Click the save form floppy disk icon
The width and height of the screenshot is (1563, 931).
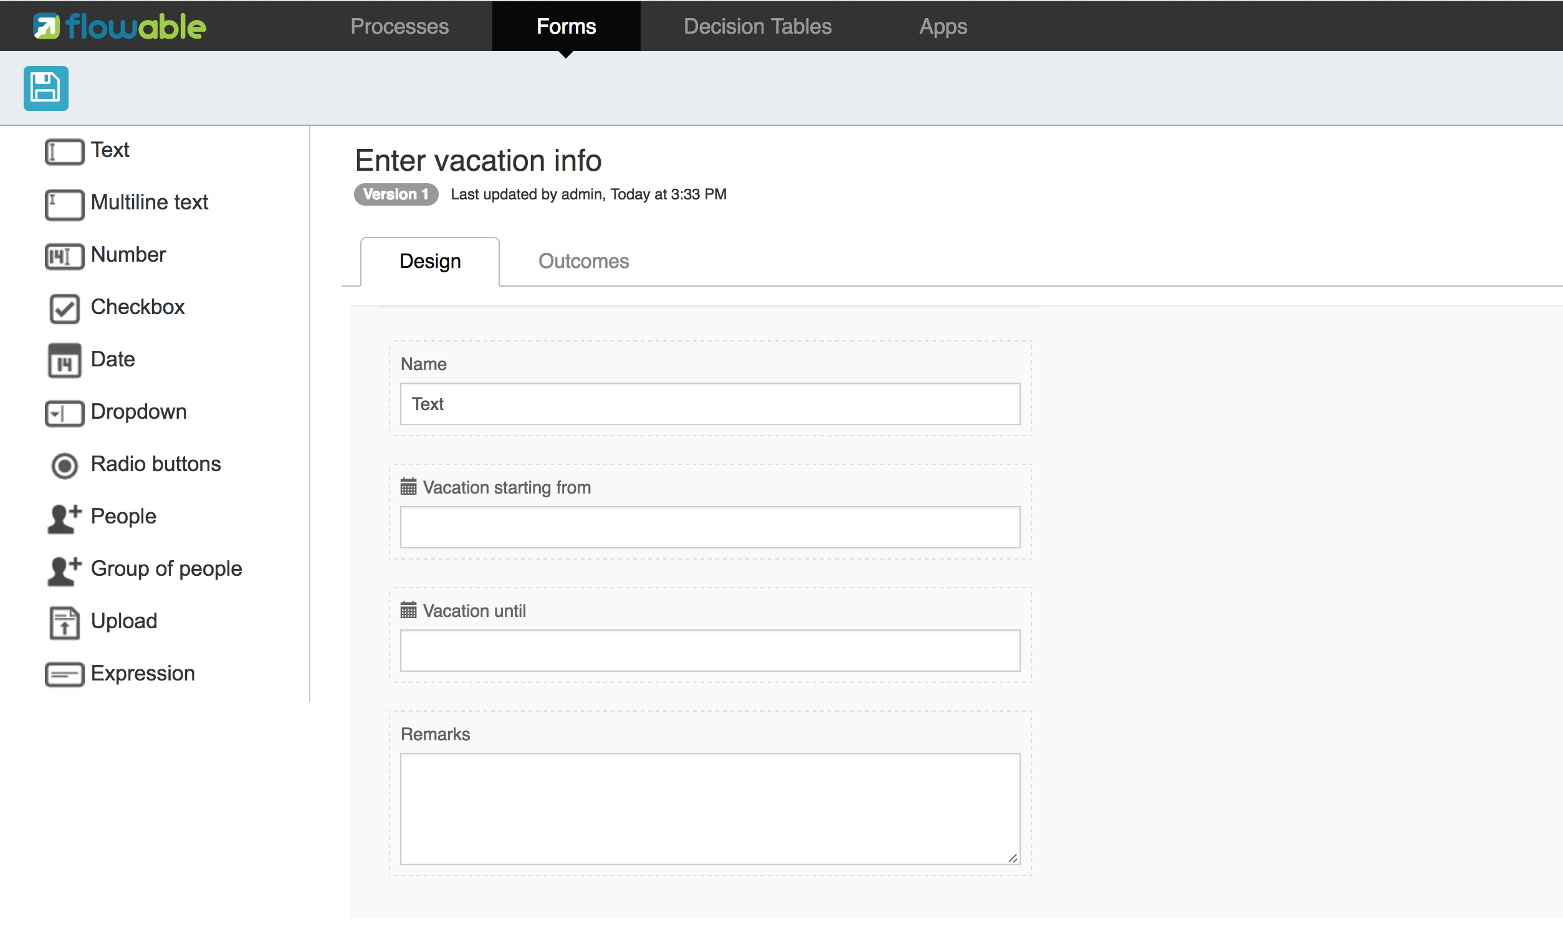point(45,88)
